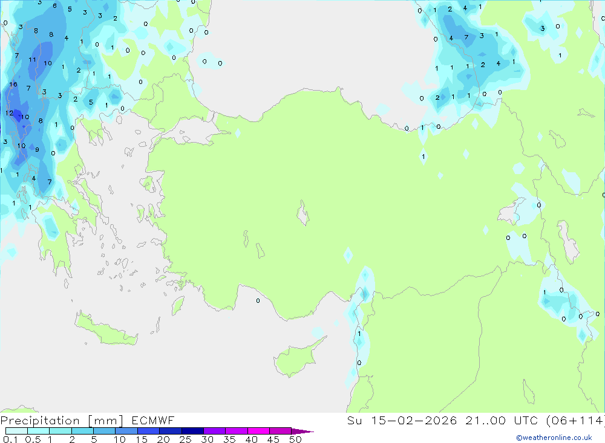Click the '0.5' legend scale label
The height and width of the screenshot is (443, 605).
point(33,439)
